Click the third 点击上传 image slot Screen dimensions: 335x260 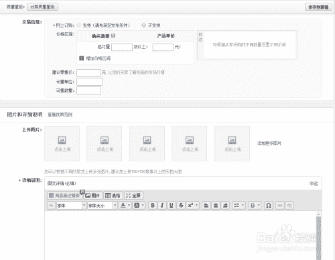pyautogui.click(x=147, y=143)
